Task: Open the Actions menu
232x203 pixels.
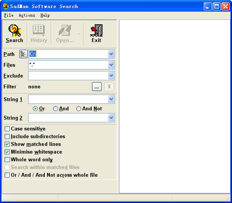Action: click(27, 15)
